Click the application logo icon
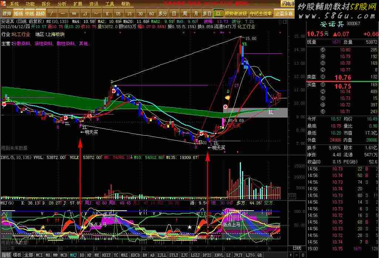Viewport: 379px width, 258px height. click(3, 3)
